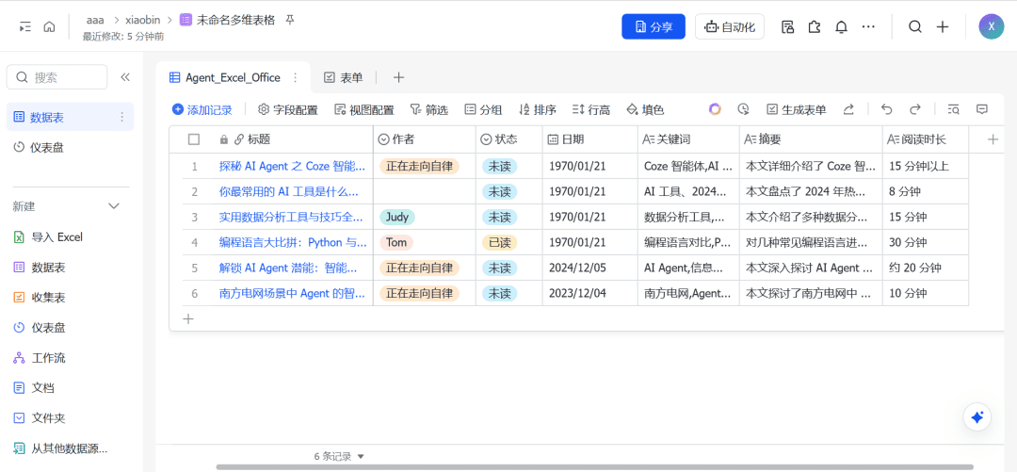The width and height of the screenshot is (1017, 472).
Task: Click the undo arrow icon
Action: [887, 109]
